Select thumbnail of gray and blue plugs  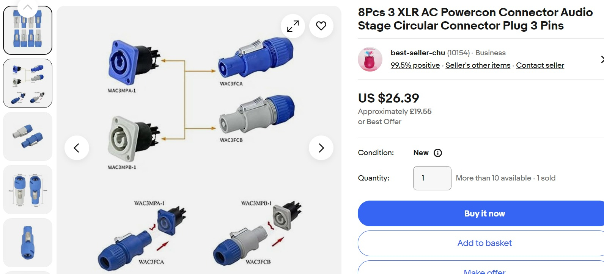point(28,136)
